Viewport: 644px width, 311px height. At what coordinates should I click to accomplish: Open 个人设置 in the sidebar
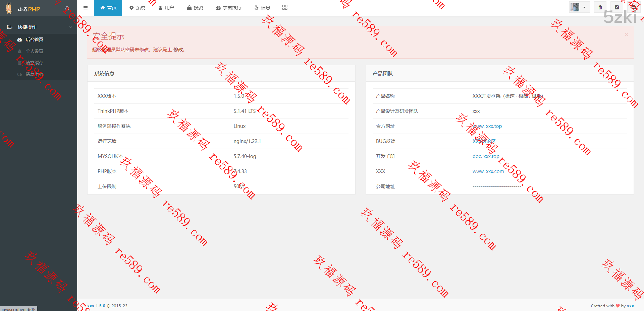tap(34, 51)
